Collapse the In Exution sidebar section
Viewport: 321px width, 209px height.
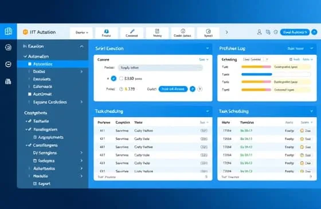click(x=81, y=46)
